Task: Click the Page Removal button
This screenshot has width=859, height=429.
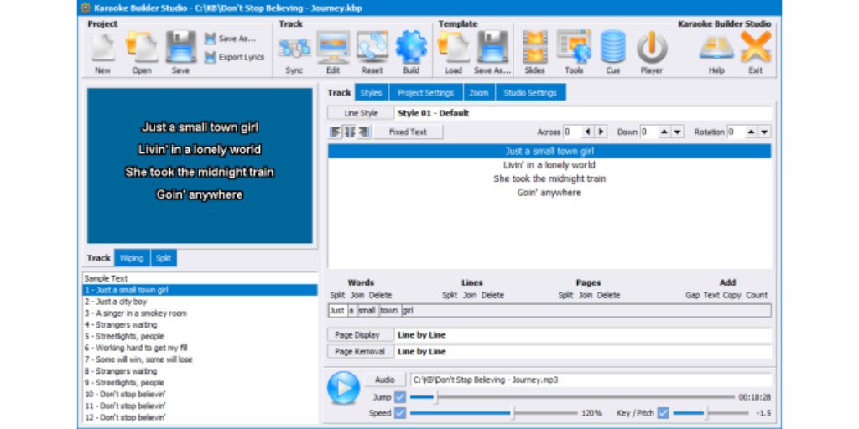Action: (x=361, y=351)
